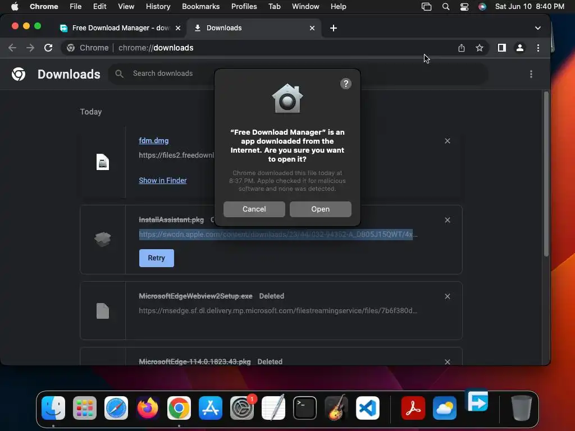
Task: Expand the tab search dropdown chevron
Action: [x=537, y=28]
